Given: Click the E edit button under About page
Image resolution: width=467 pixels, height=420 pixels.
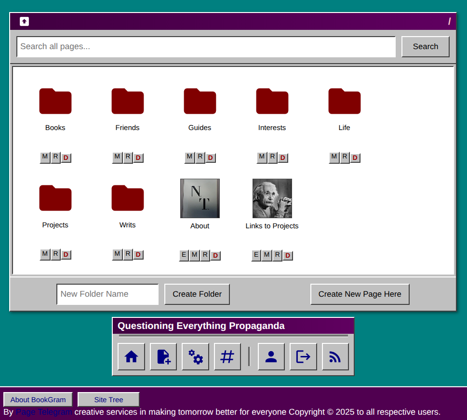Looking at the screenshot, I should point(184,255).
